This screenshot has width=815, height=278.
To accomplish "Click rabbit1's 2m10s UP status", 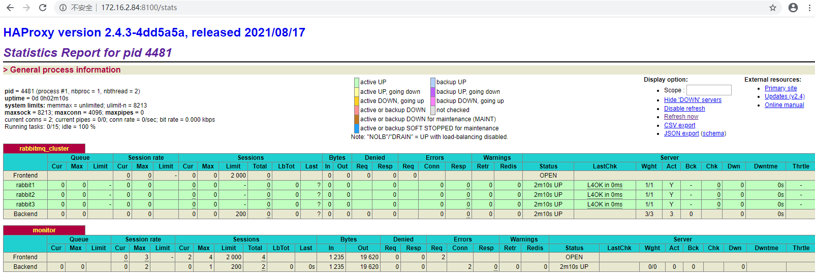I will click(548, 185).
